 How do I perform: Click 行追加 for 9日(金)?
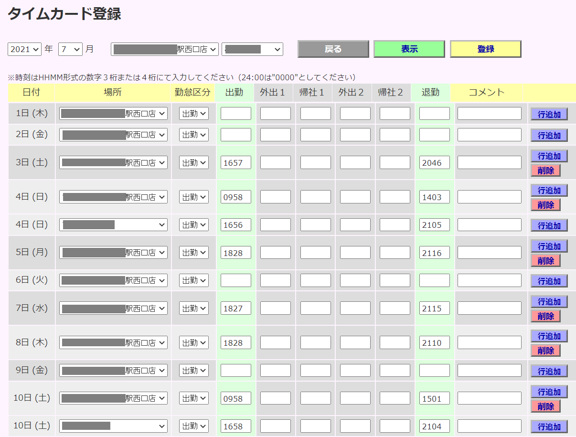[x=549, y=370]
